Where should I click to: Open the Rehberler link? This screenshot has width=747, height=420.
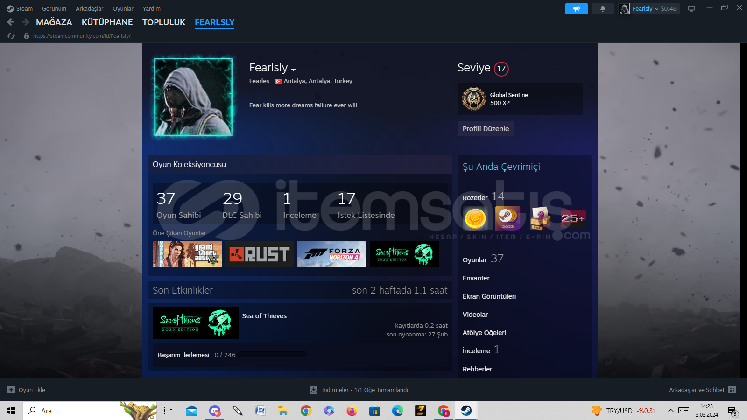pos(477,369)
